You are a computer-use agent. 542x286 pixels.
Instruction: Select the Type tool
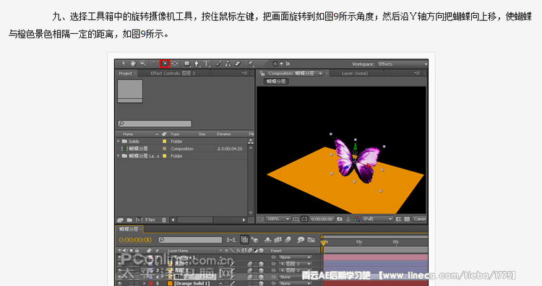tap(207, 64)
